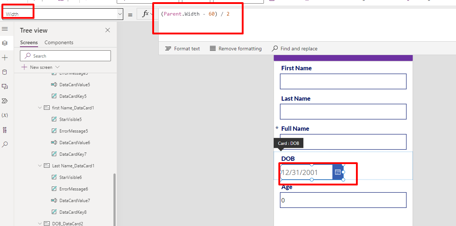The width and height of the screenshot is (456, 226).
Task: Click the Card : DOB tooltip tag
Action: 288,143
